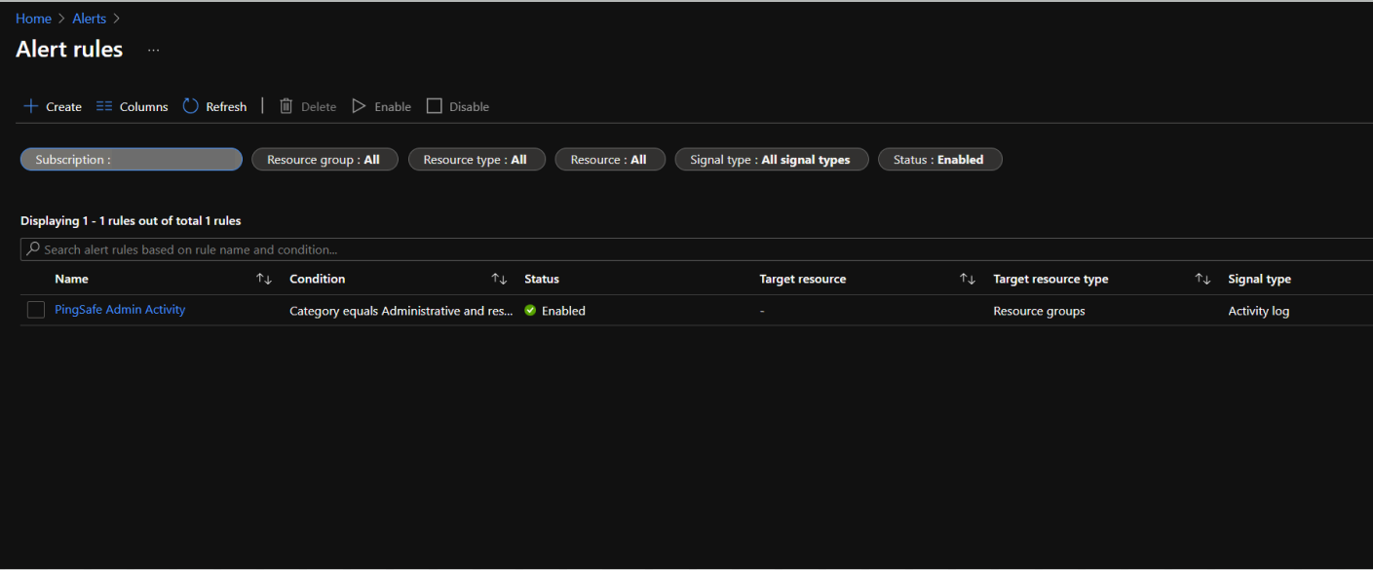Expand the Signal type filter

tap(770, 160)
